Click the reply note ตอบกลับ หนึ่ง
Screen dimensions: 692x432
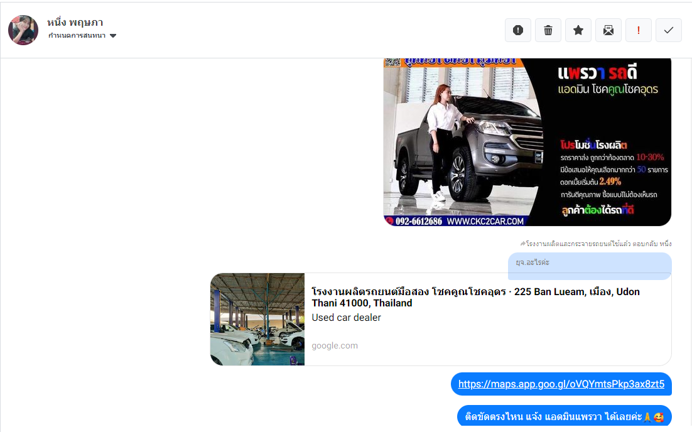tap(596, 244)
